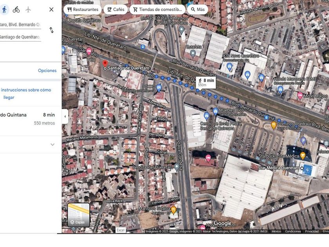Click the Condiciones link in footer

[293, 231]
